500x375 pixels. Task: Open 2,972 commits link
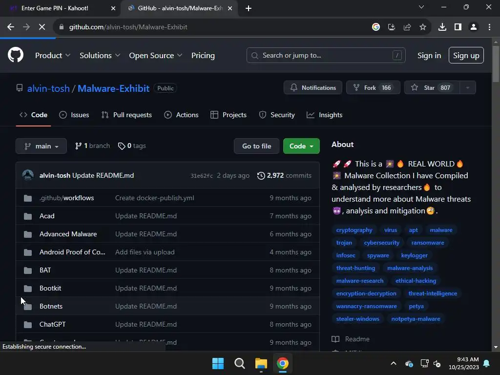pos(285,175)
